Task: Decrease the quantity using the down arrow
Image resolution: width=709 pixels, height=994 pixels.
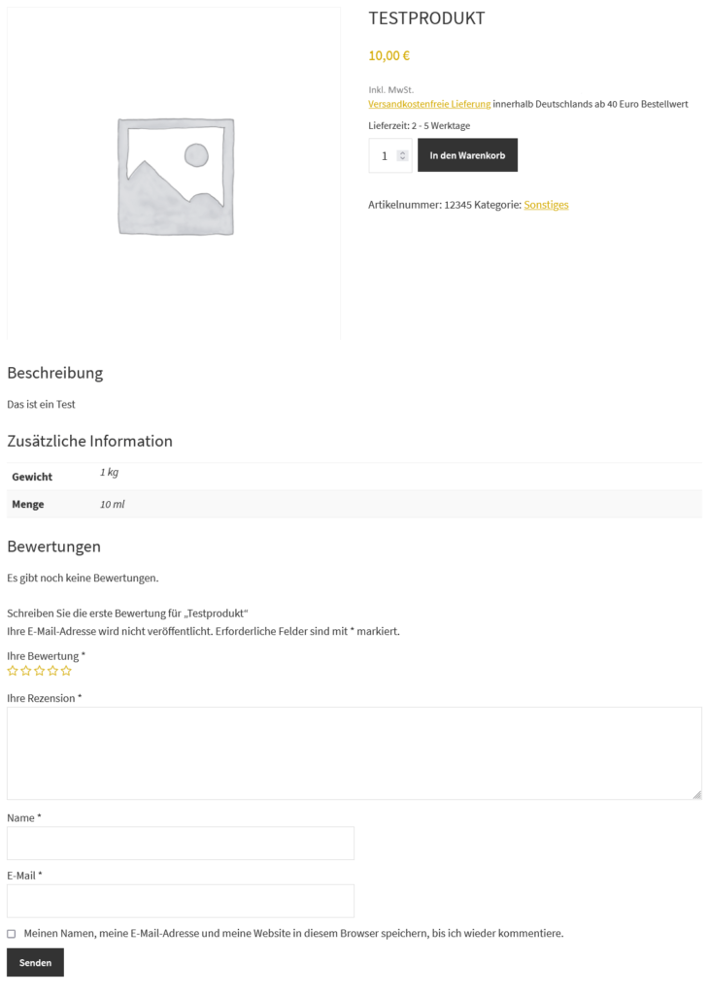Action: pyautogui.click(x=403, y=159)
